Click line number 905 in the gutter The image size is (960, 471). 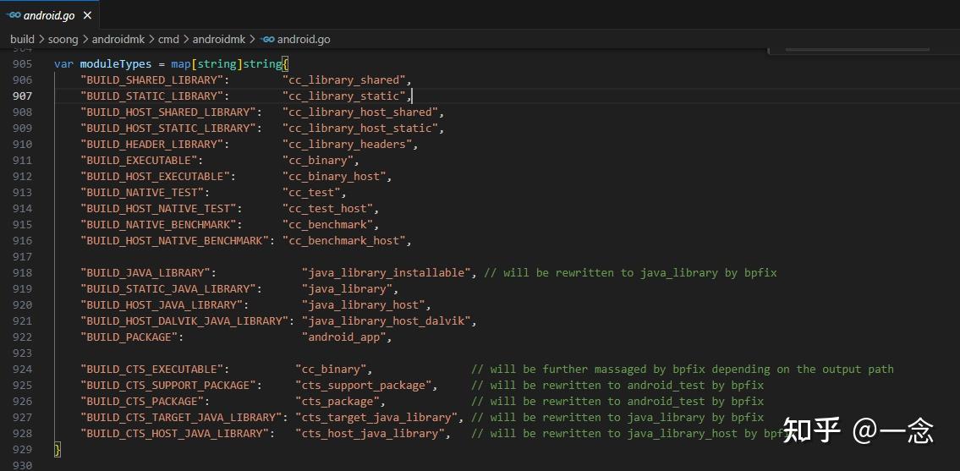pyautogui.click(x=22, y=64)
